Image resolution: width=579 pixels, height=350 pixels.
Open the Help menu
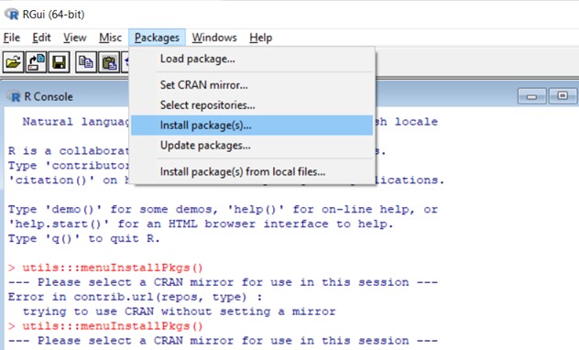[x=261, y=38]
